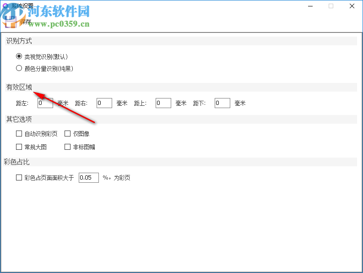Focus the 距上 margin input field

(x=163, y=103)
